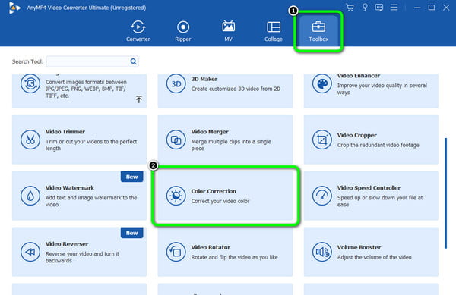Click the Video Speed Controller gauge icon

tap(322, 196)
